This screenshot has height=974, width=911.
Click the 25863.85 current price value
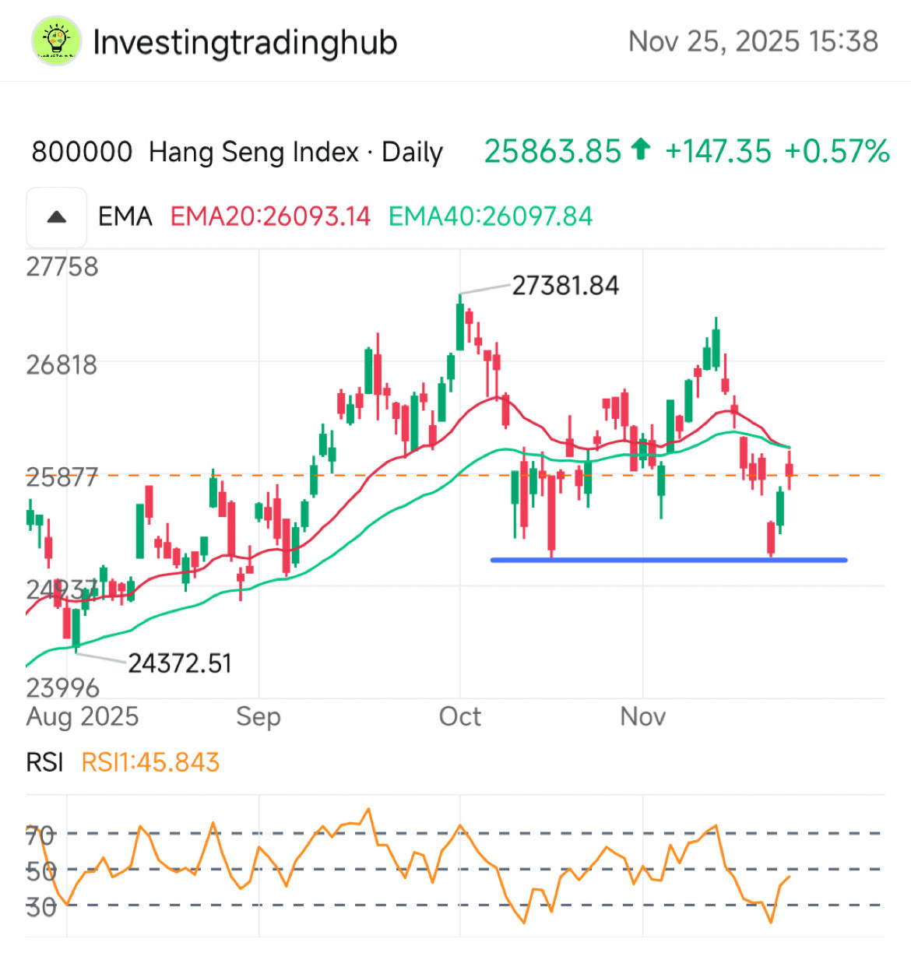(x=553, y=151)
